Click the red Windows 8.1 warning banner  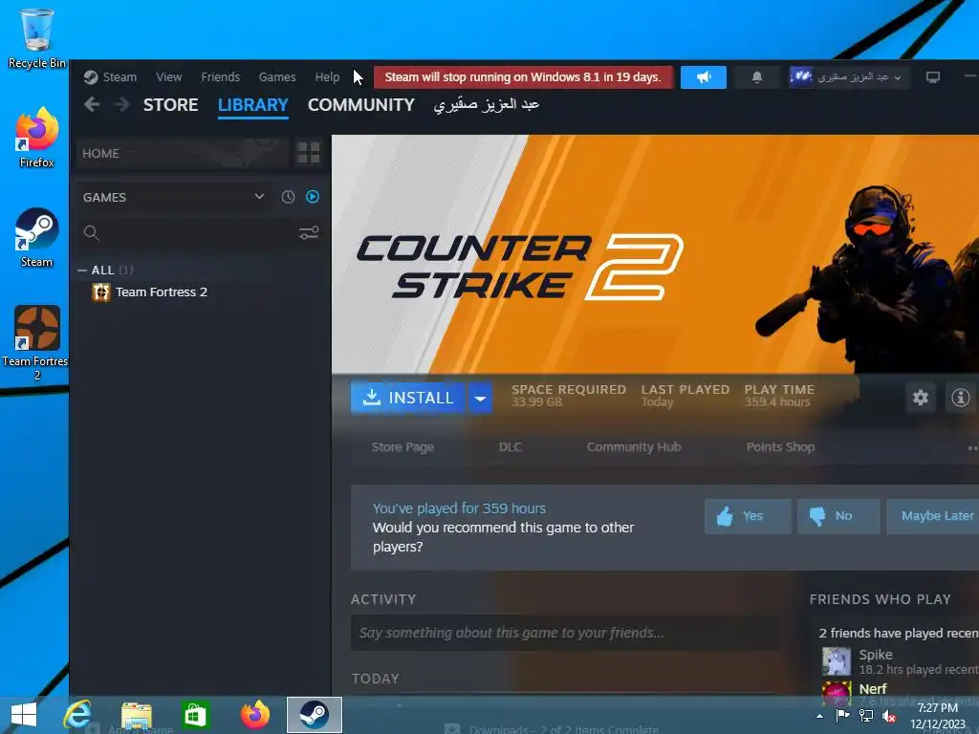point(523,77)
